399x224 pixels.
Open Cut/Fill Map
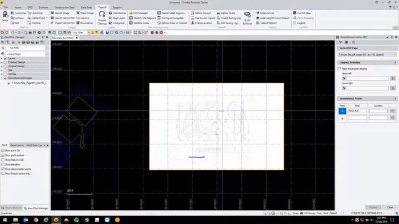pyautogui.click(x=302, y=13)
